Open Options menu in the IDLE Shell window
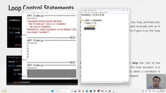 click(x=37, y=13)
